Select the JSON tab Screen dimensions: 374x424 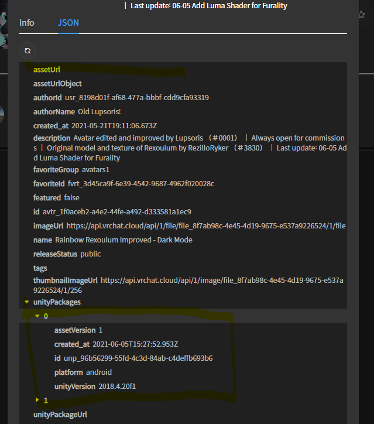68,23
